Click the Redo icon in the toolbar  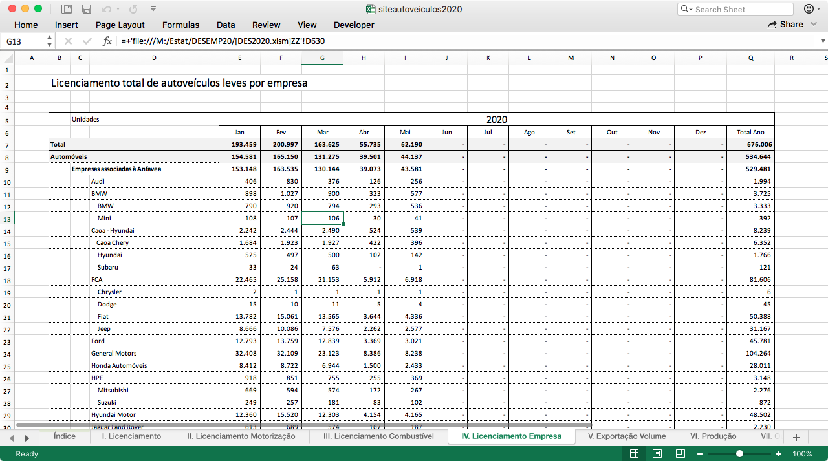(x=133, y=9)
